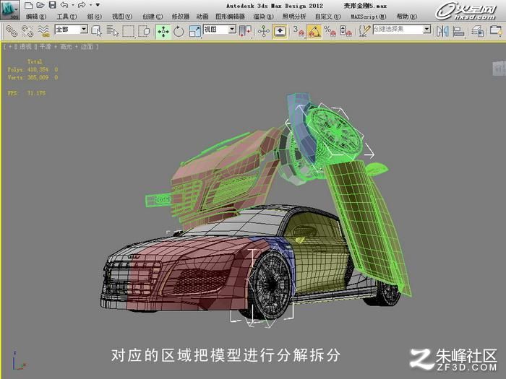Viewport: 506px width, 379px height.
Task: Redo the last undone action
Action: pyautogui.click(x=82, y=5)
